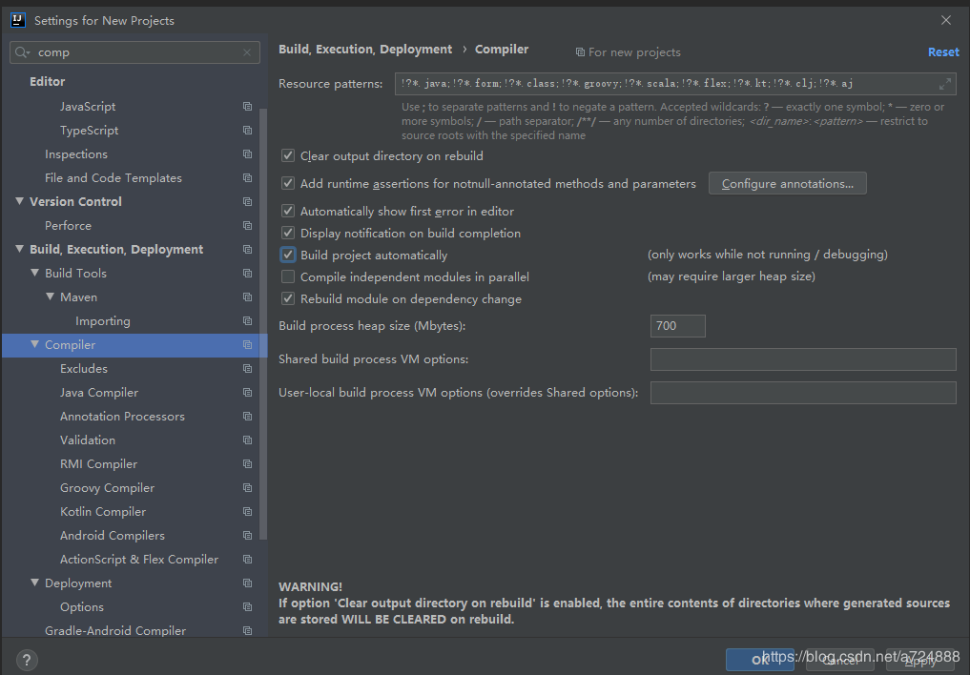Toggle Rebuild module on dependency change

click(x=288, y=298)
